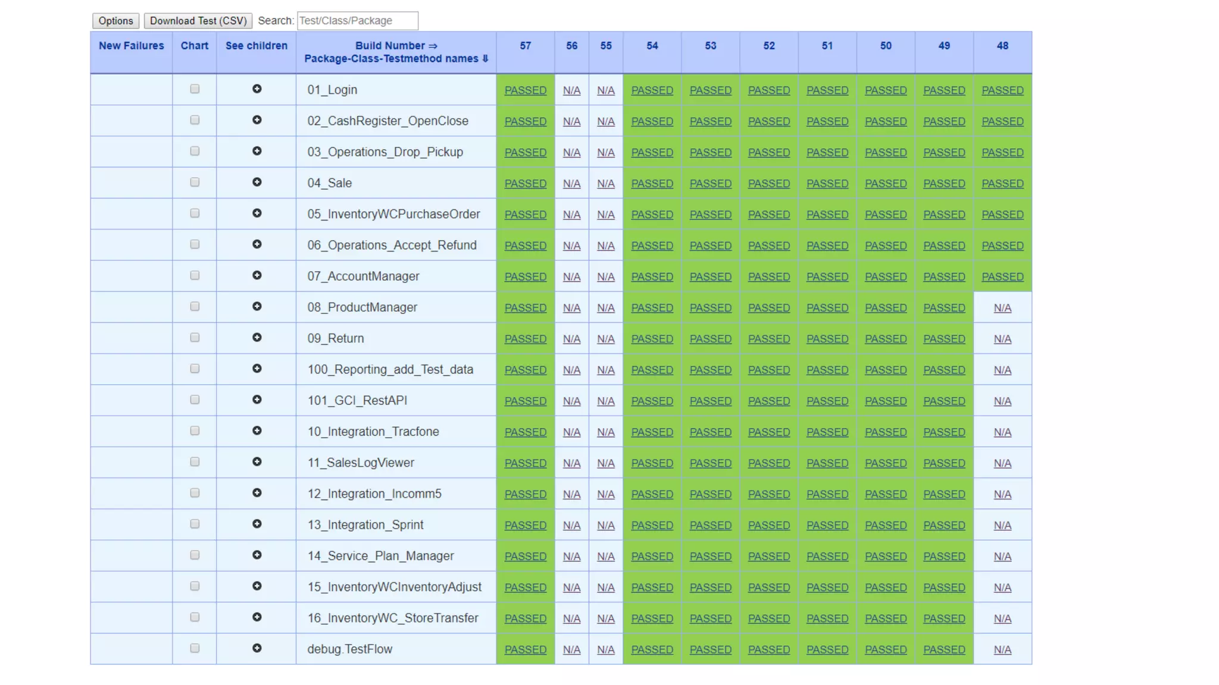Open the Options button
Viewport: 1219px width, 685px height.
point(115,21)
